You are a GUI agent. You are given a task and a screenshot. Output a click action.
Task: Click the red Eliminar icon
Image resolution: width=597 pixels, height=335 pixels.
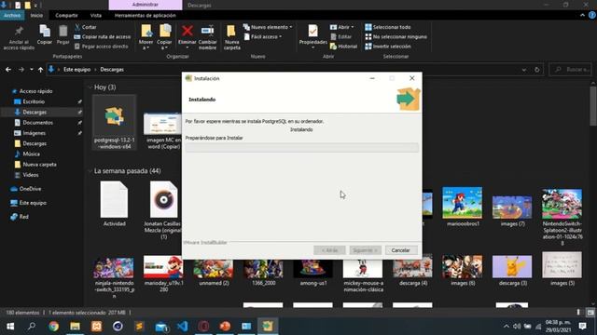(x=187, y=31)
